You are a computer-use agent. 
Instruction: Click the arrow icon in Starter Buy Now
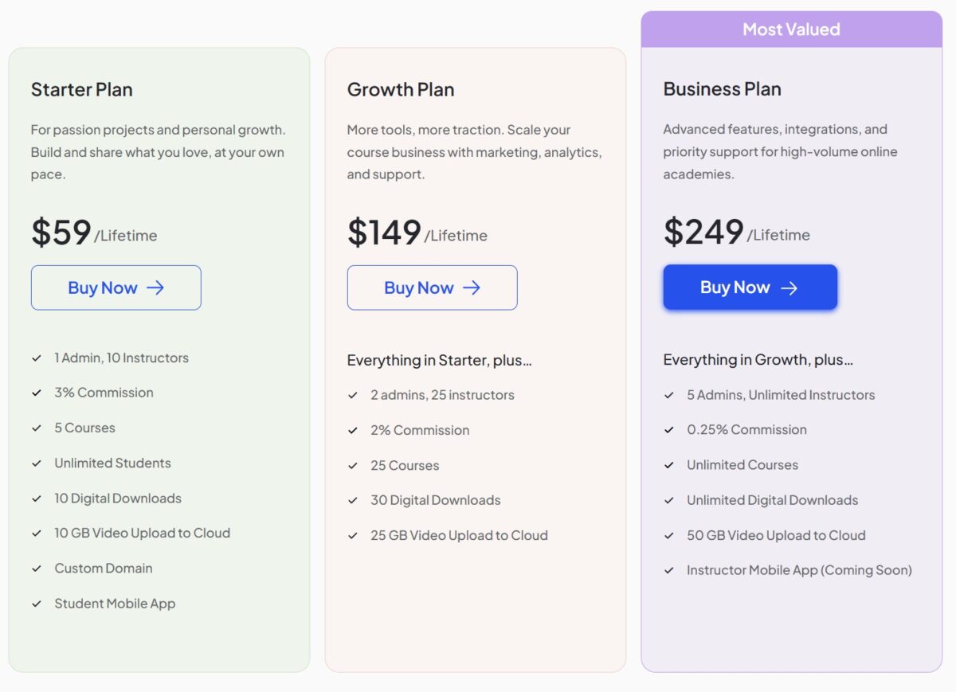point(155,287)
